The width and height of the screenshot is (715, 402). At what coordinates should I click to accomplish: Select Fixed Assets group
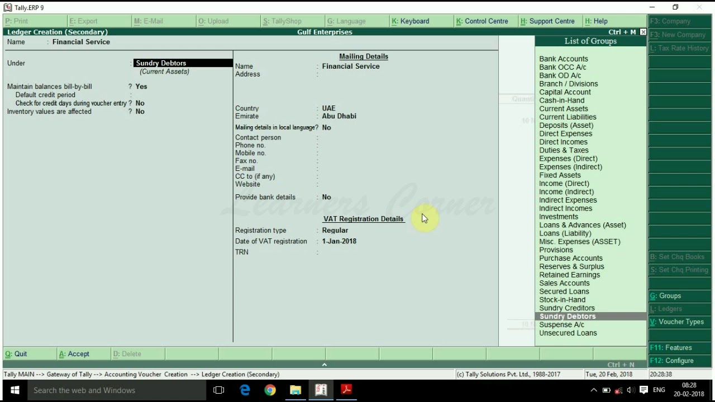click(x=560, y=175)
